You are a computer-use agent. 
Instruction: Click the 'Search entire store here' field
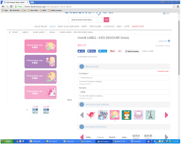(x=86, y=20)
